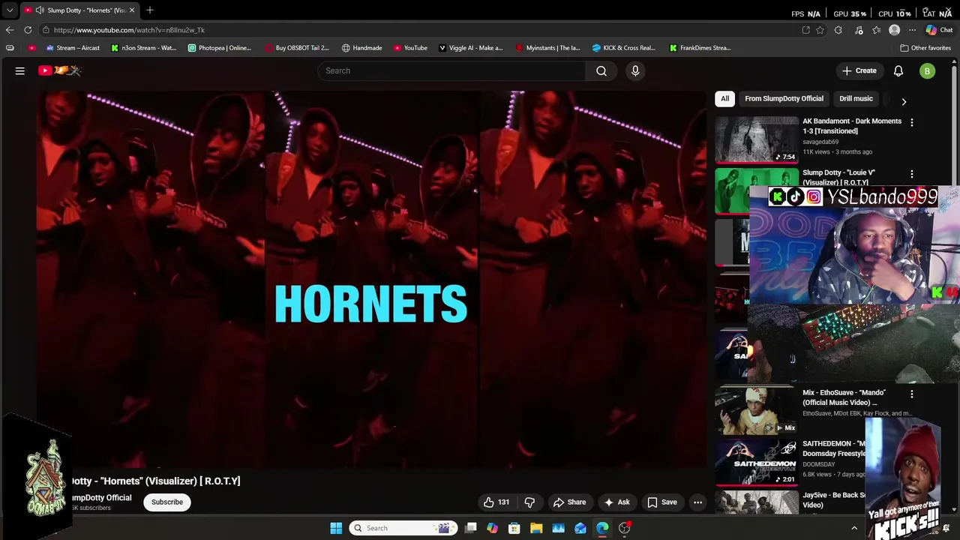Open Viggle AI bookmark
Viewport: 960px width, 540px height.
tap(471, 48)
